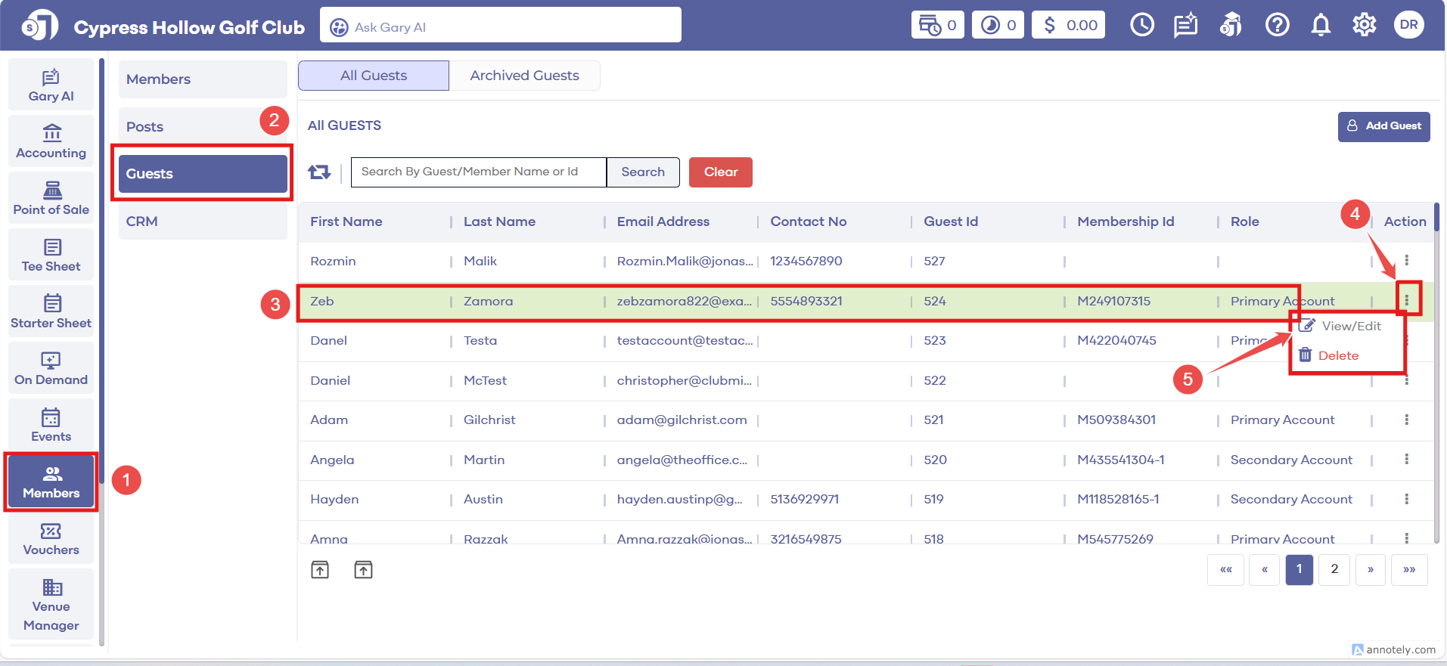Open settings gear in header
Screen dimensions: 1447x666
(1364, 26)
